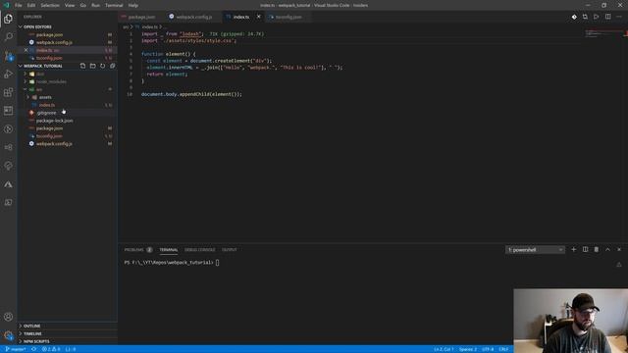This screenshot has height=353, width=628.
Task: Open the Selection menu
Action: 50,5
